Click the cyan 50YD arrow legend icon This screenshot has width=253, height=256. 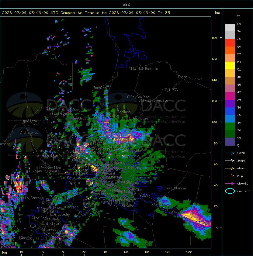coord(230,153)
